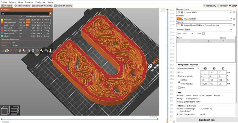The image size is (238, 123).
Task: Toggle object visibility eye icon in list
Action: coord(208,41)
